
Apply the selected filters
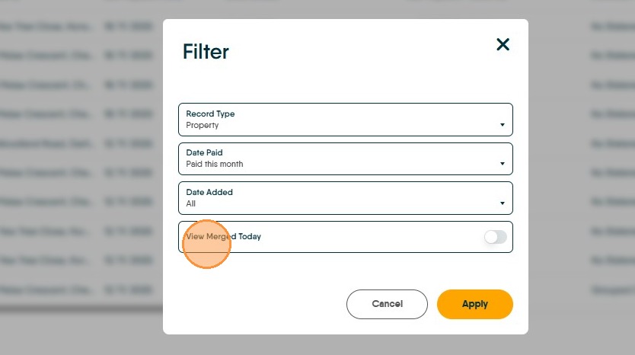click(474, 304)
